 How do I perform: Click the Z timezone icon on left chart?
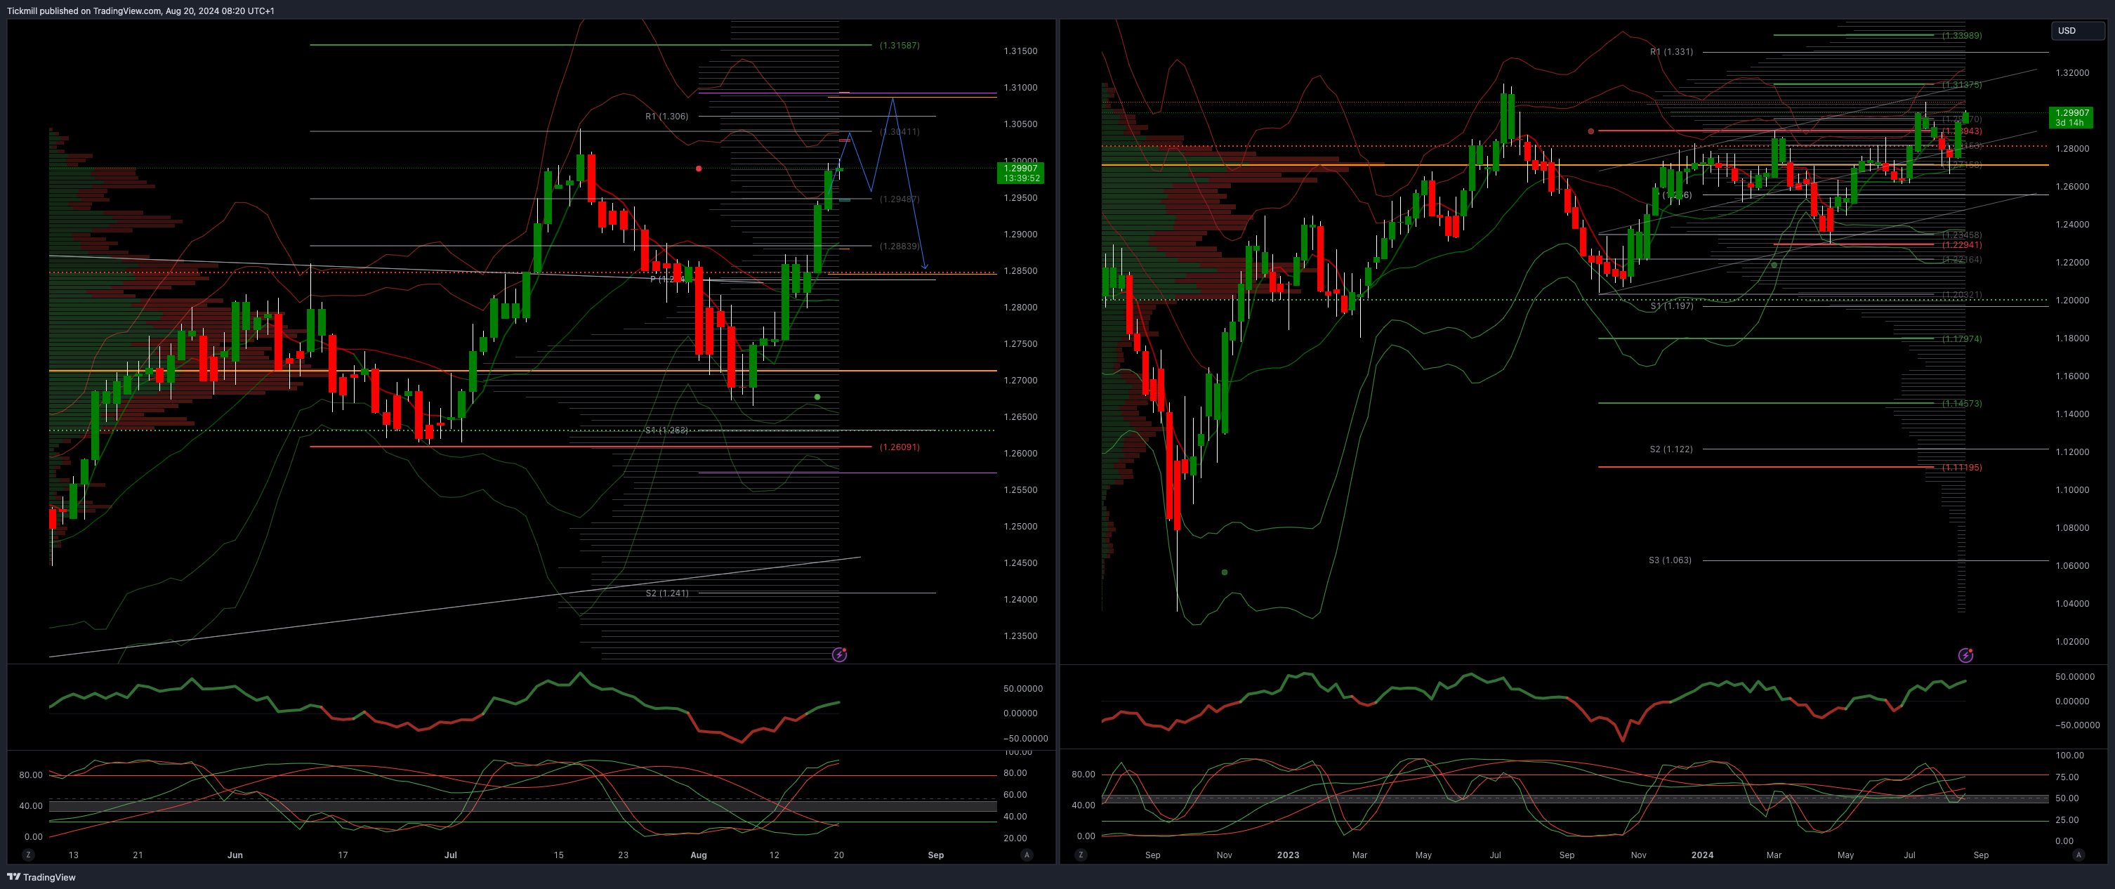coord(29,855)
